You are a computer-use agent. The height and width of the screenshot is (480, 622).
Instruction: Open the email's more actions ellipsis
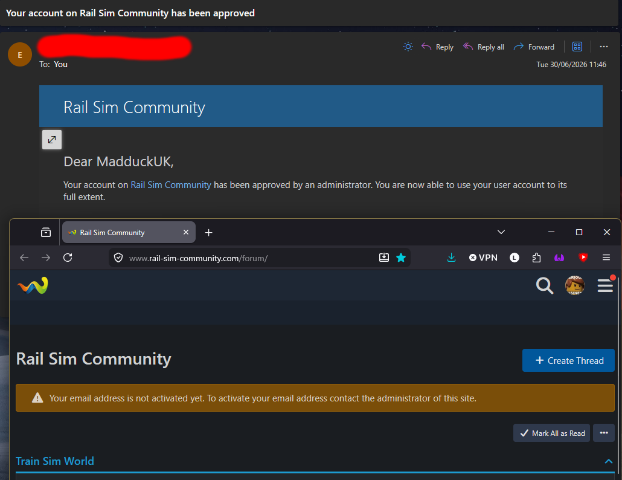[x=604, y=47]
